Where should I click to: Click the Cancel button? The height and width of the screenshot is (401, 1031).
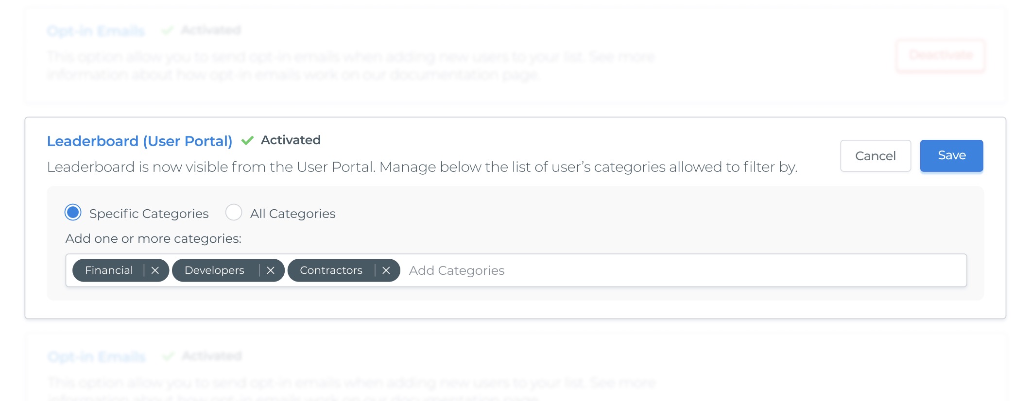tap(876, 156)
